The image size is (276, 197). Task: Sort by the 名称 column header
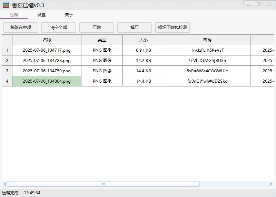(47, 40)
